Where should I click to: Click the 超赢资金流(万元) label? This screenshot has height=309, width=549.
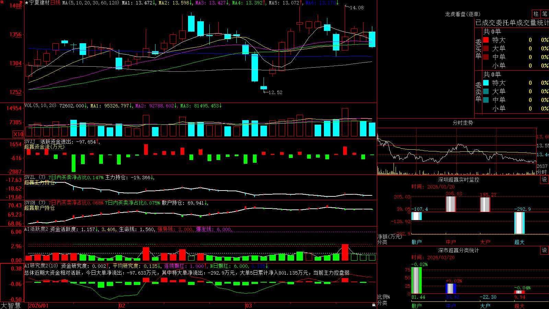(44, 147)
